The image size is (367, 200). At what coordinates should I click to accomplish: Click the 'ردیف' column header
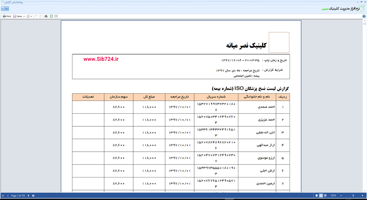(x=283, y=97)
